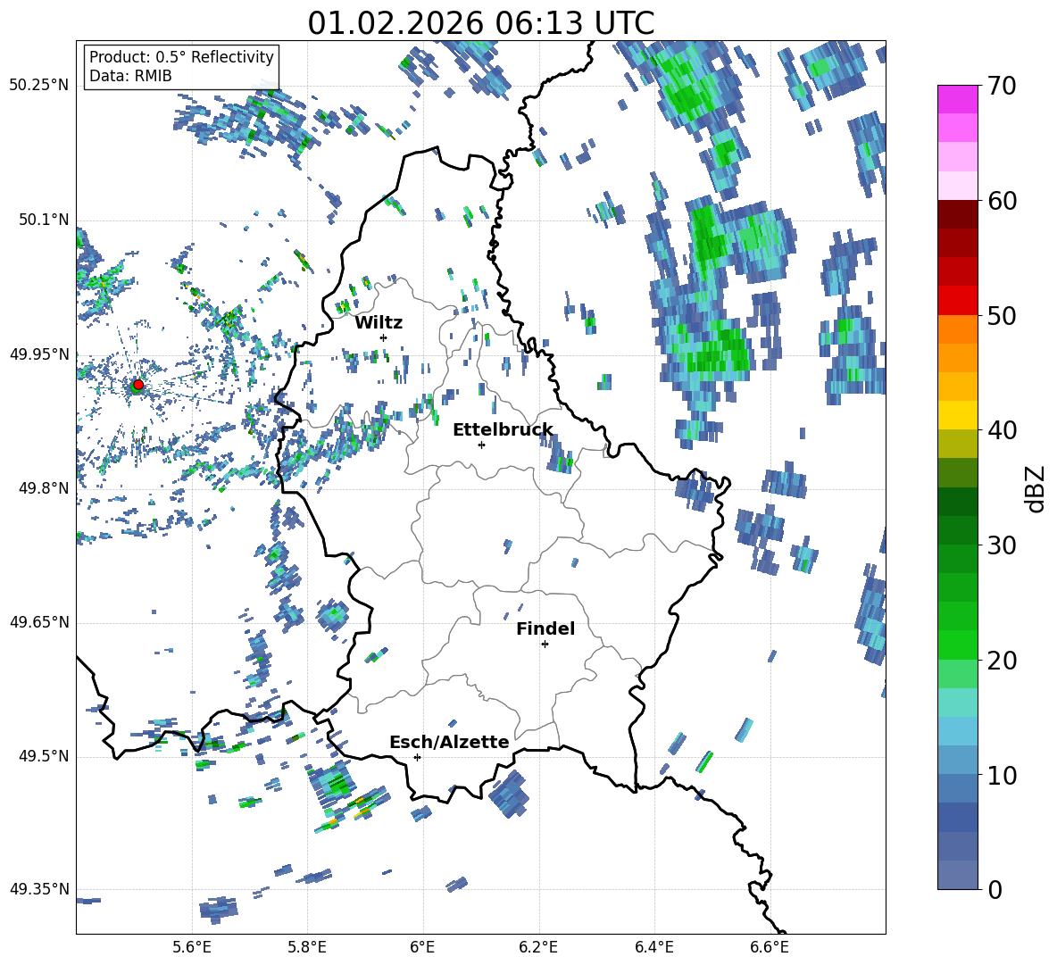Click the 49.8°N latitude label
Viewport: 1057px width, 965px height.
pos(43,488)
